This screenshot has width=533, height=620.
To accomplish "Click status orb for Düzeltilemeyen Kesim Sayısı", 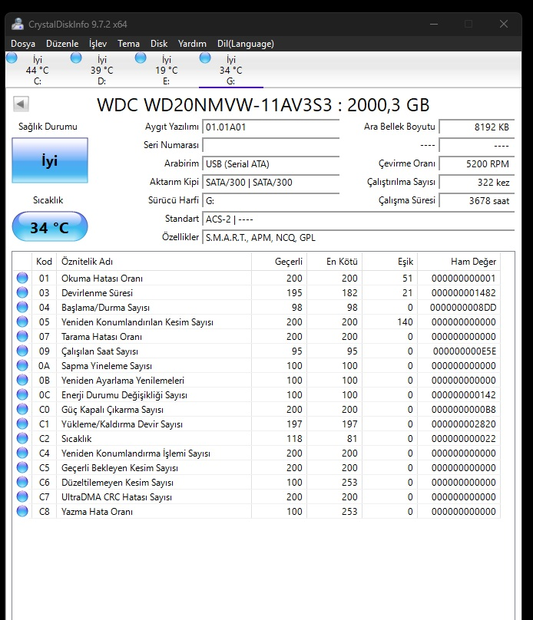I will [22, 482].
